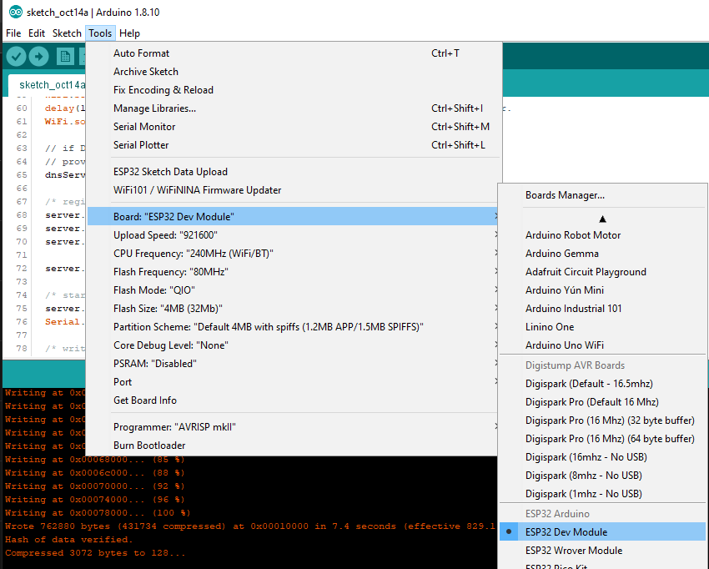The image size is (709, 569).
Task: Select Arduino Gemma board
Action: coord(602,254)
